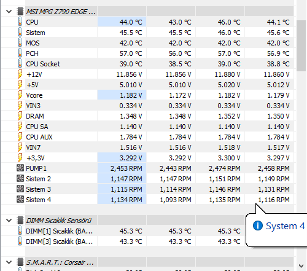Click the lightning bolt icon of +12V row

coord(20,74)
